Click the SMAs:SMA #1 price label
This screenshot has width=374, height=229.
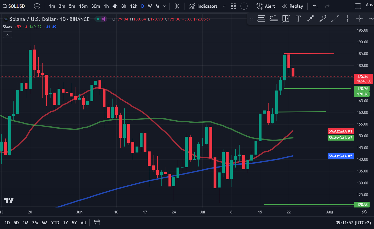pos(341,131)
